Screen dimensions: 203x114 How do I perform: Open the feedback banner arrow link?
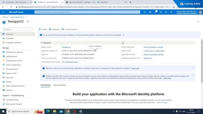pyautogui.click(x=123, y=35)
